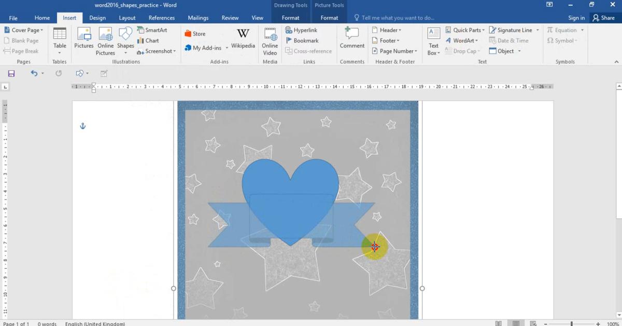This screenshot has height=326, width=622.
Task: Click the Text Box button
Action: [x=434, y=41]
